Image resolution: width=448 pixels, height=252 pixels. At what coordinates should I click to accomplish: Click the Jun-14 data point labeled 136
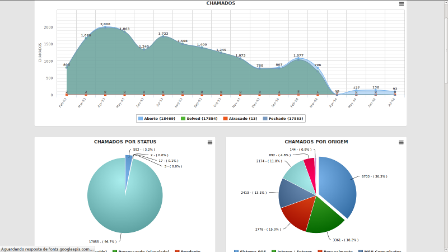(376, 90)
